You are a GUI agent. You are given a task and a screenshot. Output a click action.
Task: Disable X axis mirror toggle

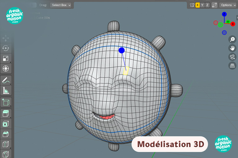click(x=197, y=5)
